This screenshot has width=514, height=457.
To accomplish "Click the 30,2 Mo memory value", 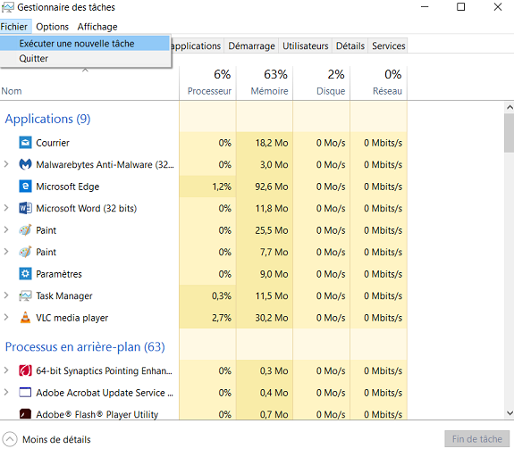I will 272,318.
